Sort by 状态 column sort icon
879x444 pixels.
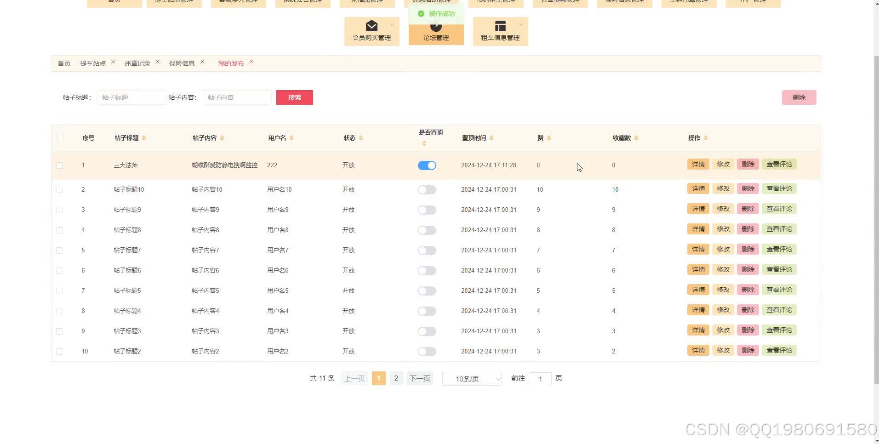[x=361, y=137]
